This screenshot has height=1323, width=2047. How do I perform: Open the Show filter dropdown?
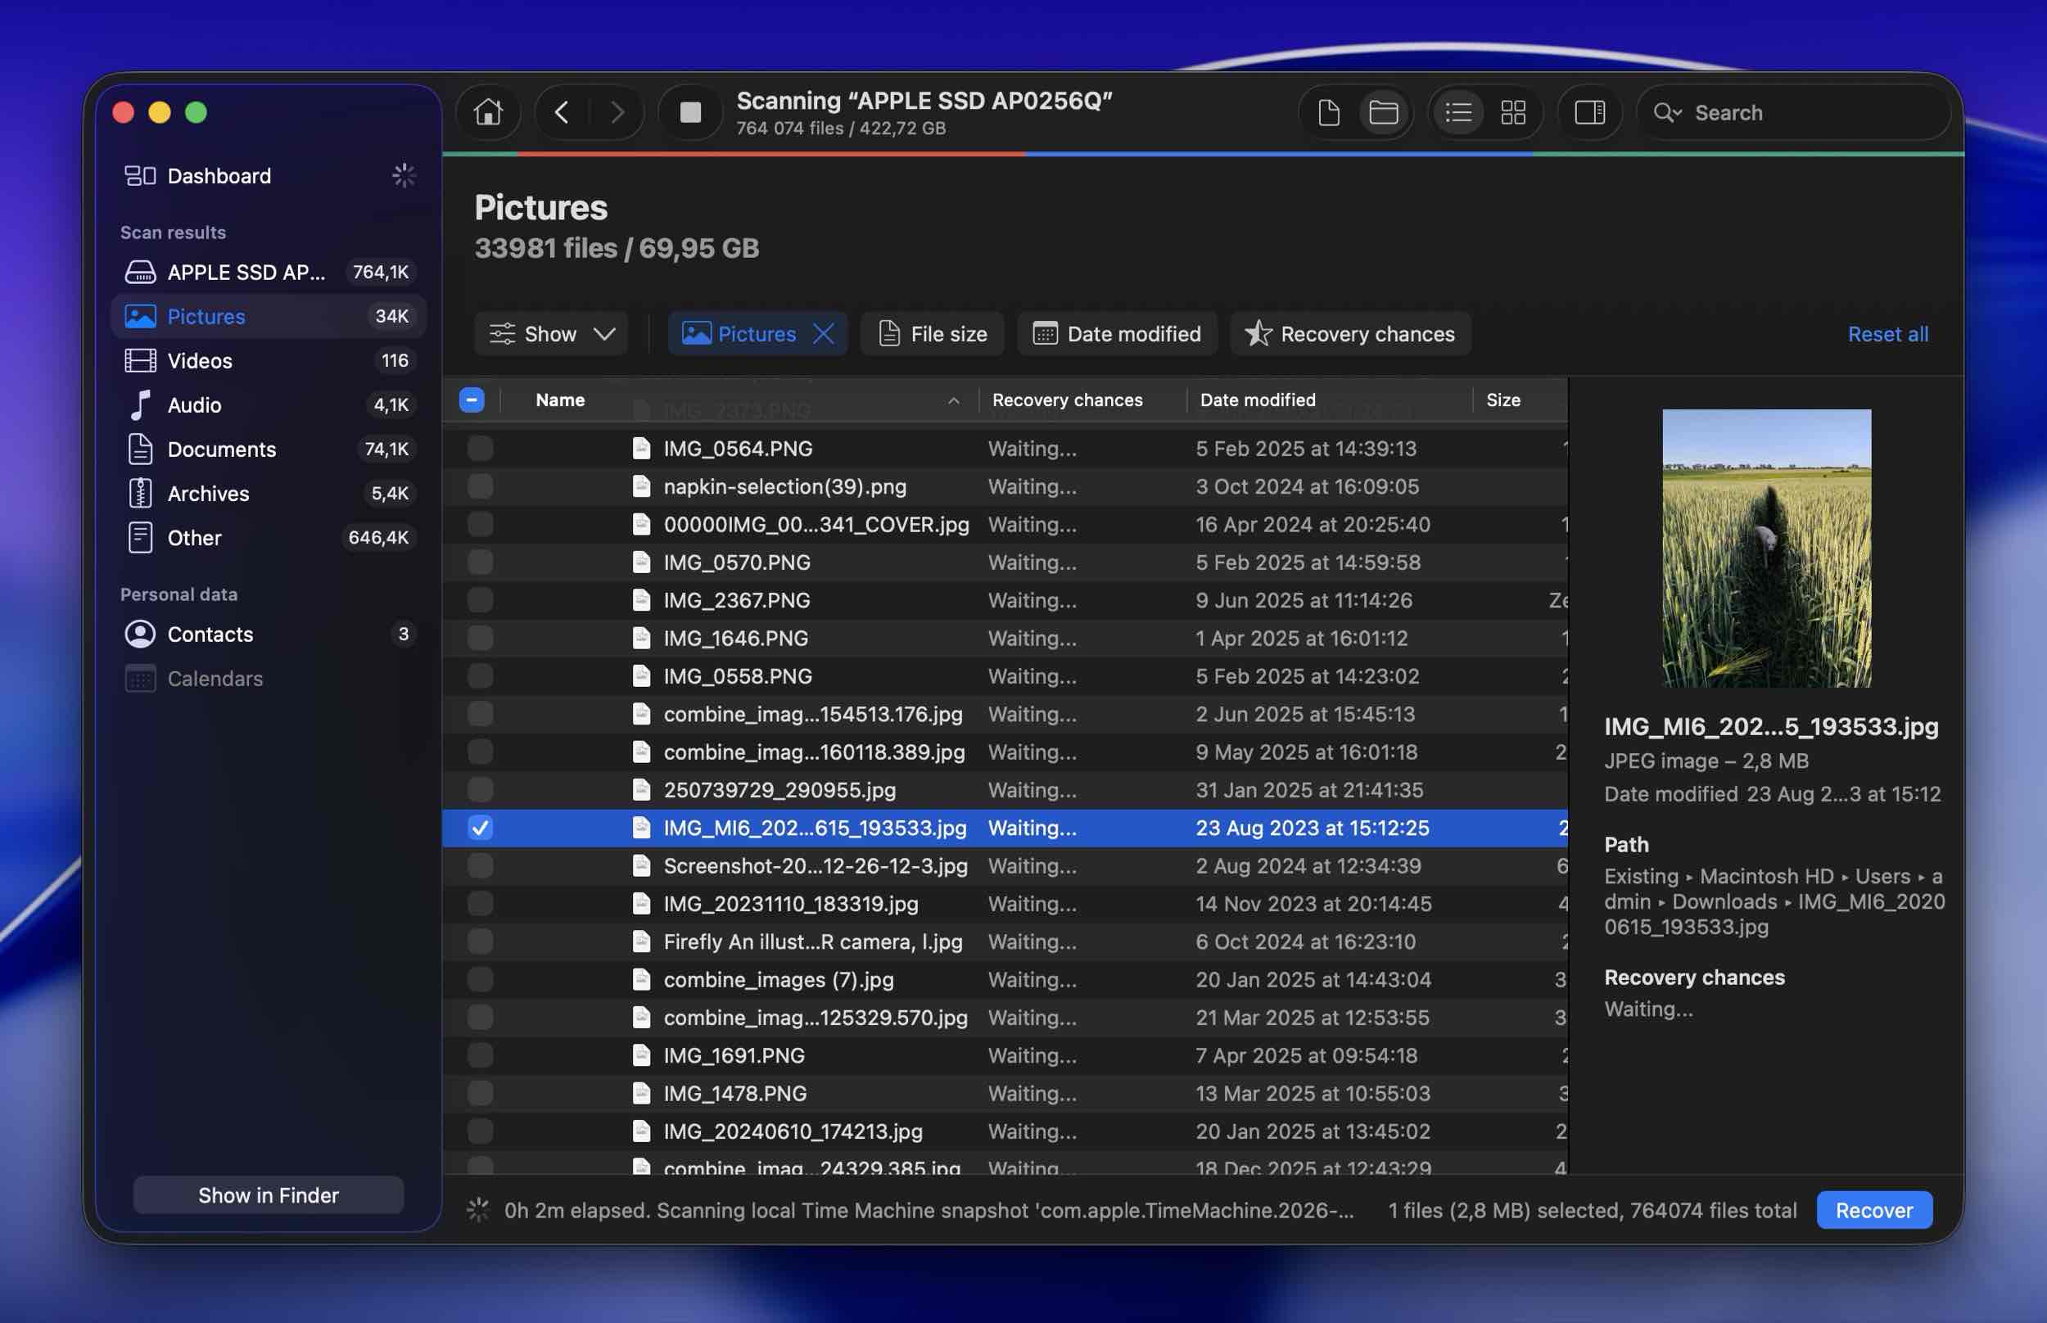(552, 334)
